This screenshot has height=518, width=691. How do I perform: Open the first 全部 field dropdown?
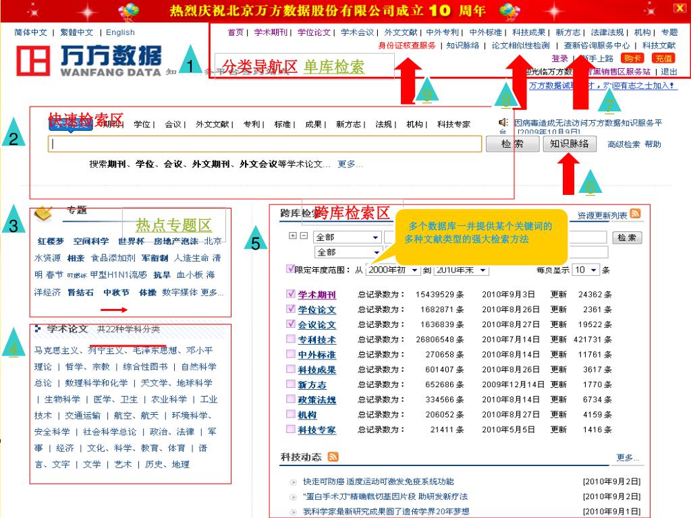pyautogui.click(x=348, y=237)
